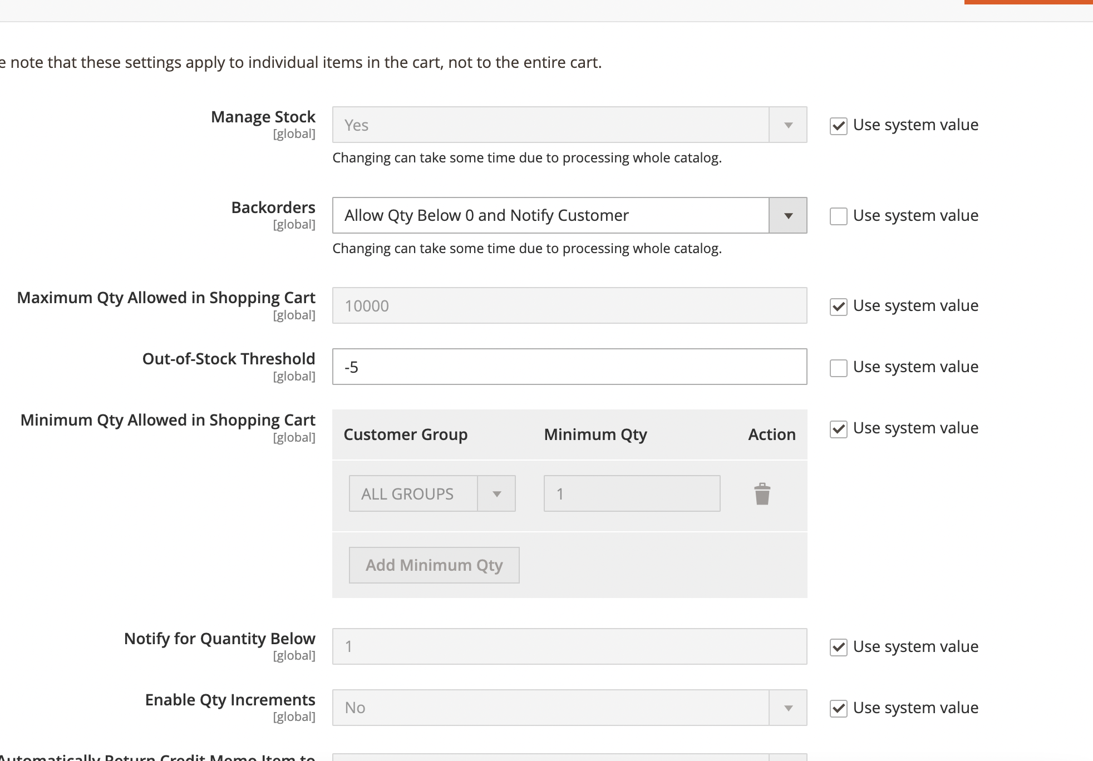Enable Use system value for Backorders

[839, 216]
